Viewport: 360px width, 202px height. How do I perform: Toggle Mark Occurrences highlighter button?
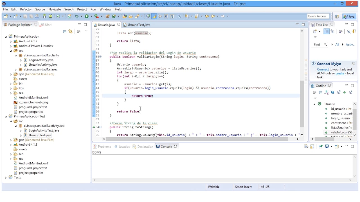[x=154, y=16]
